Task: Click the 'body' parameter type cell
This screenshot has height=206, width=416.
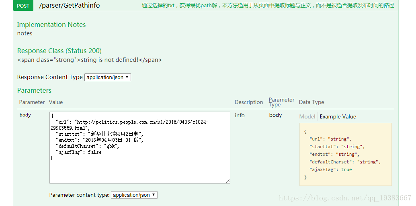Action: pyautogui.click(x=275, y=115)
